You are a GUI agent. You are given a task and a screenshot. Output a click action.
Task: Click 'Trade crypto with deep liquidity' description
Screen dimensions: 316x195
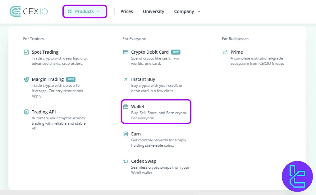[x=60, y=61]
